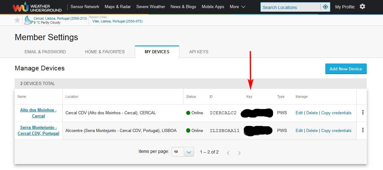Open the Items per page dropdown

point(183,152)
